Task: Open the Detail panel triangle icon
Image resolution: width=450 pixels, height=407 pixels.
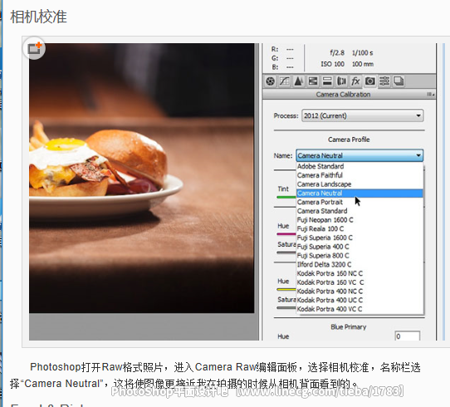Action: pyautogui.click(x=298, y=81)
